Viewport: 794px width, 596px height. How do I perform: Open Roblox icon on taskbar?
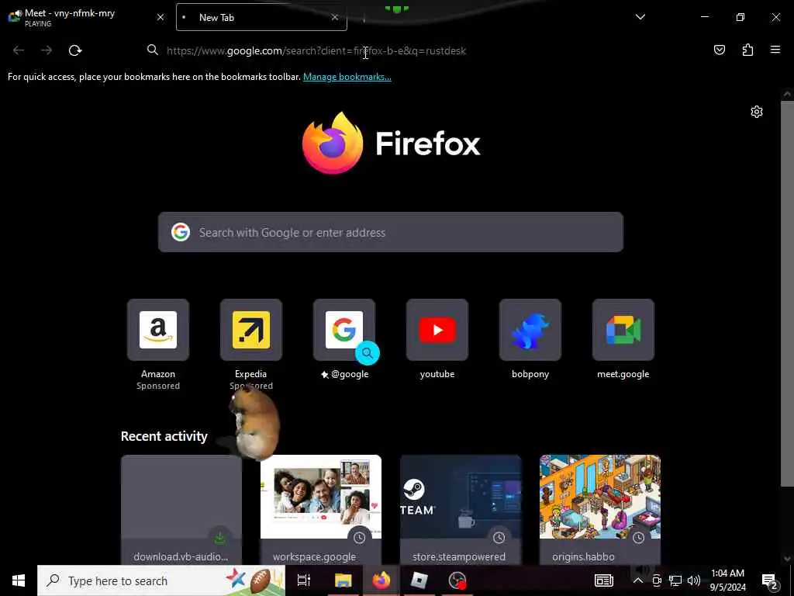419,580
